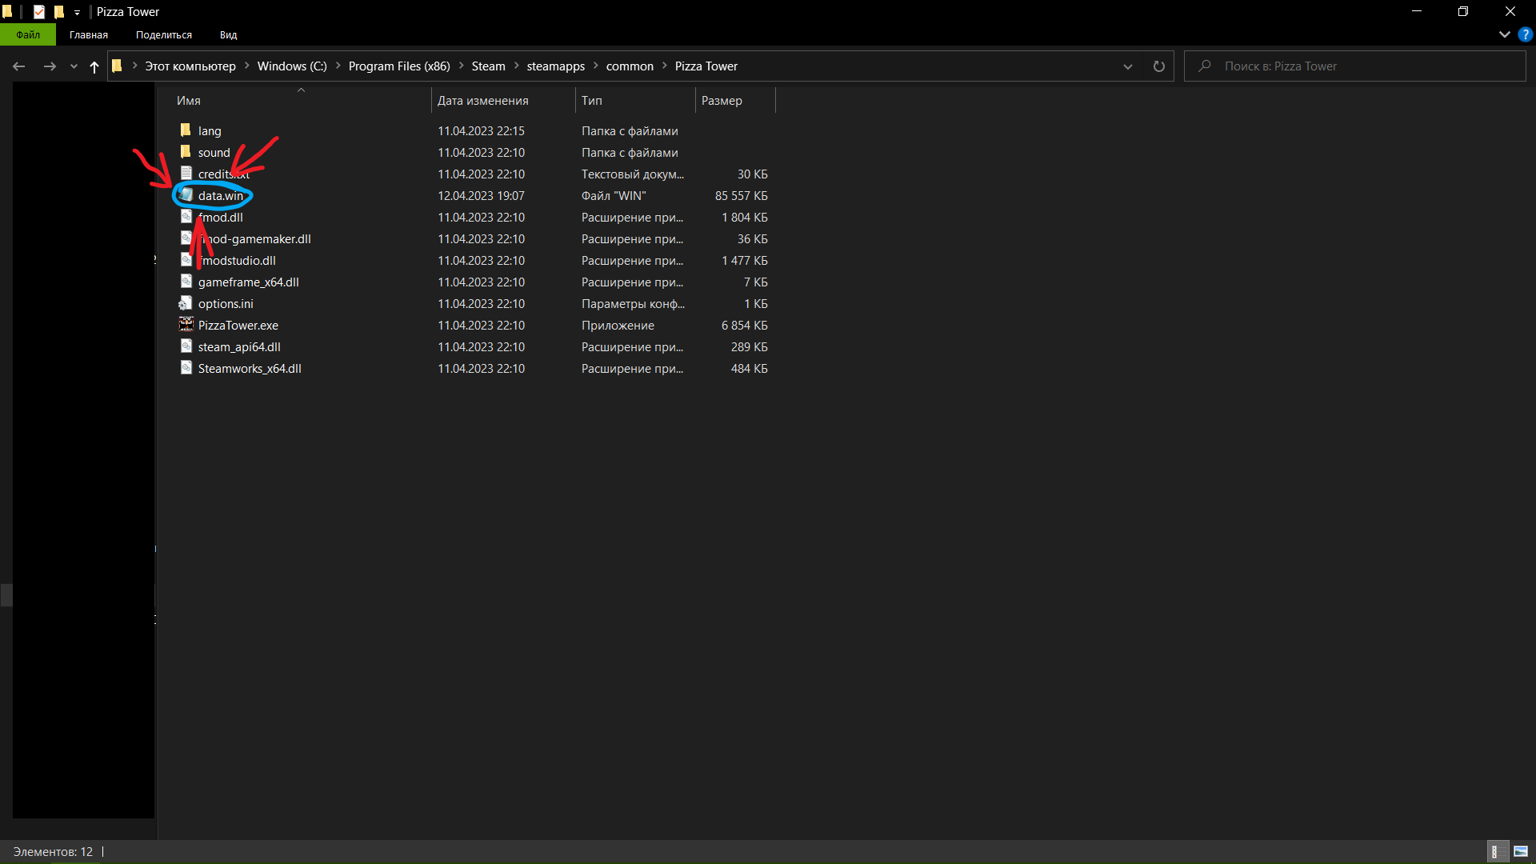The width and height of the screenshot is (1536, 864).
Task: Navigate to the common folder in breadcrumb
Action: pyautogui.click(x=630, y=66)
